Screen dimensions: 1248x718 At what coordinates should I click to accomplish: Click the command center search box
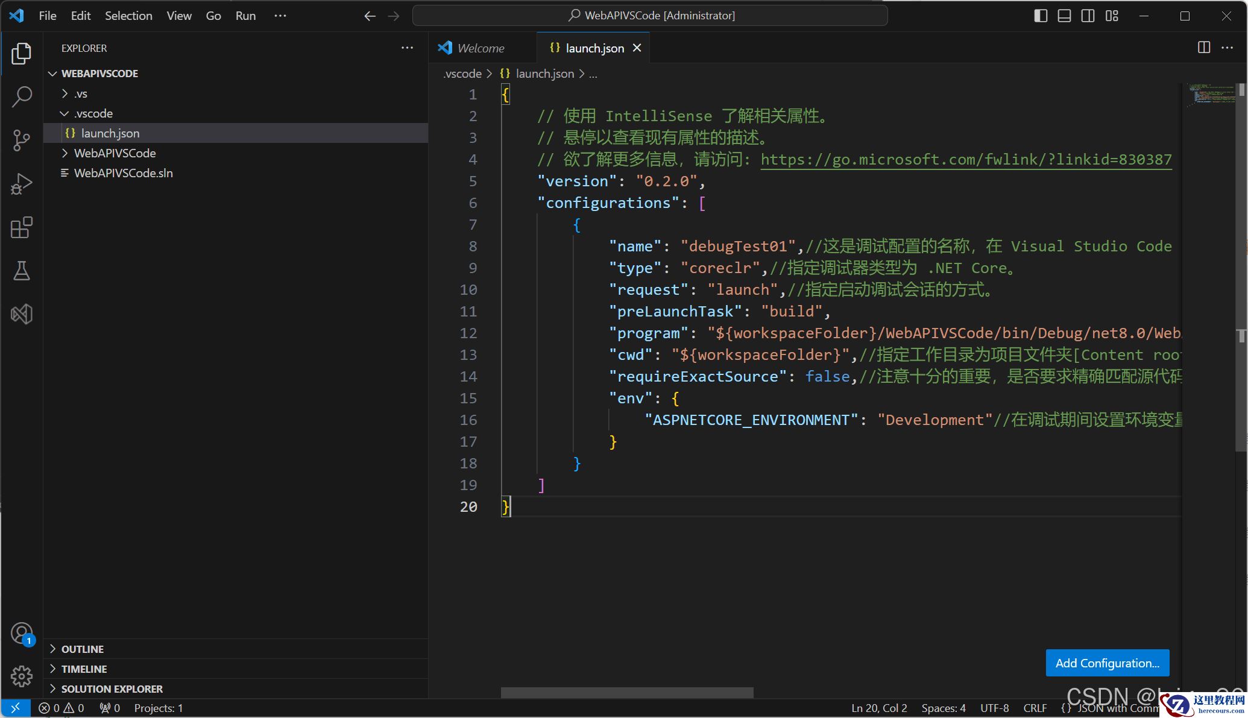[650, 16]
